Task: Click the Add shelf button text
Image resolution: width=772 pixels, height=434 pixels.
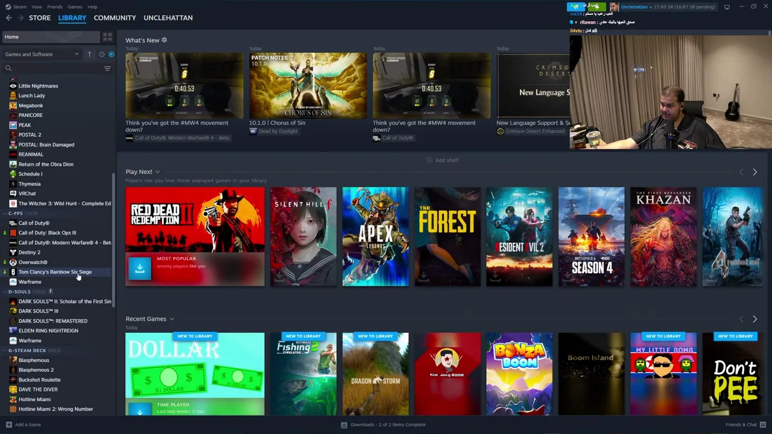Action: 447,160
